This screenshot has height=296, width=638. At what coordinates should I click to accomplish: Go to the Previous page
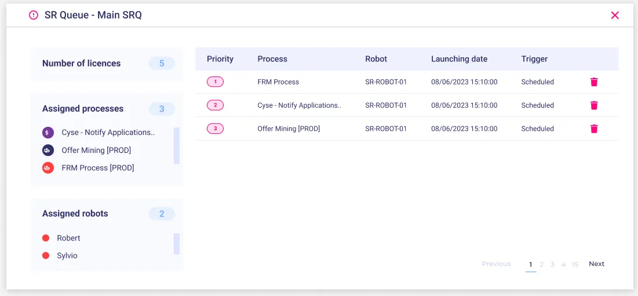[497, 264]
